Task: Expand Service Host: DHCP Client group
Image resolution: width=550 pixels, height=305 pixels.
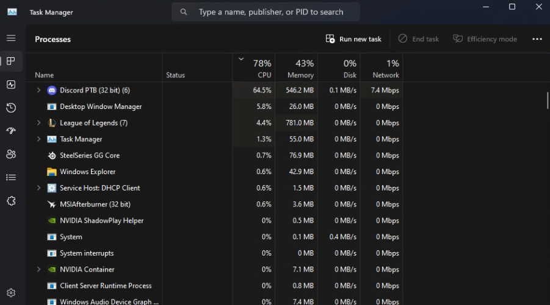Action: (x=38, y=188)
